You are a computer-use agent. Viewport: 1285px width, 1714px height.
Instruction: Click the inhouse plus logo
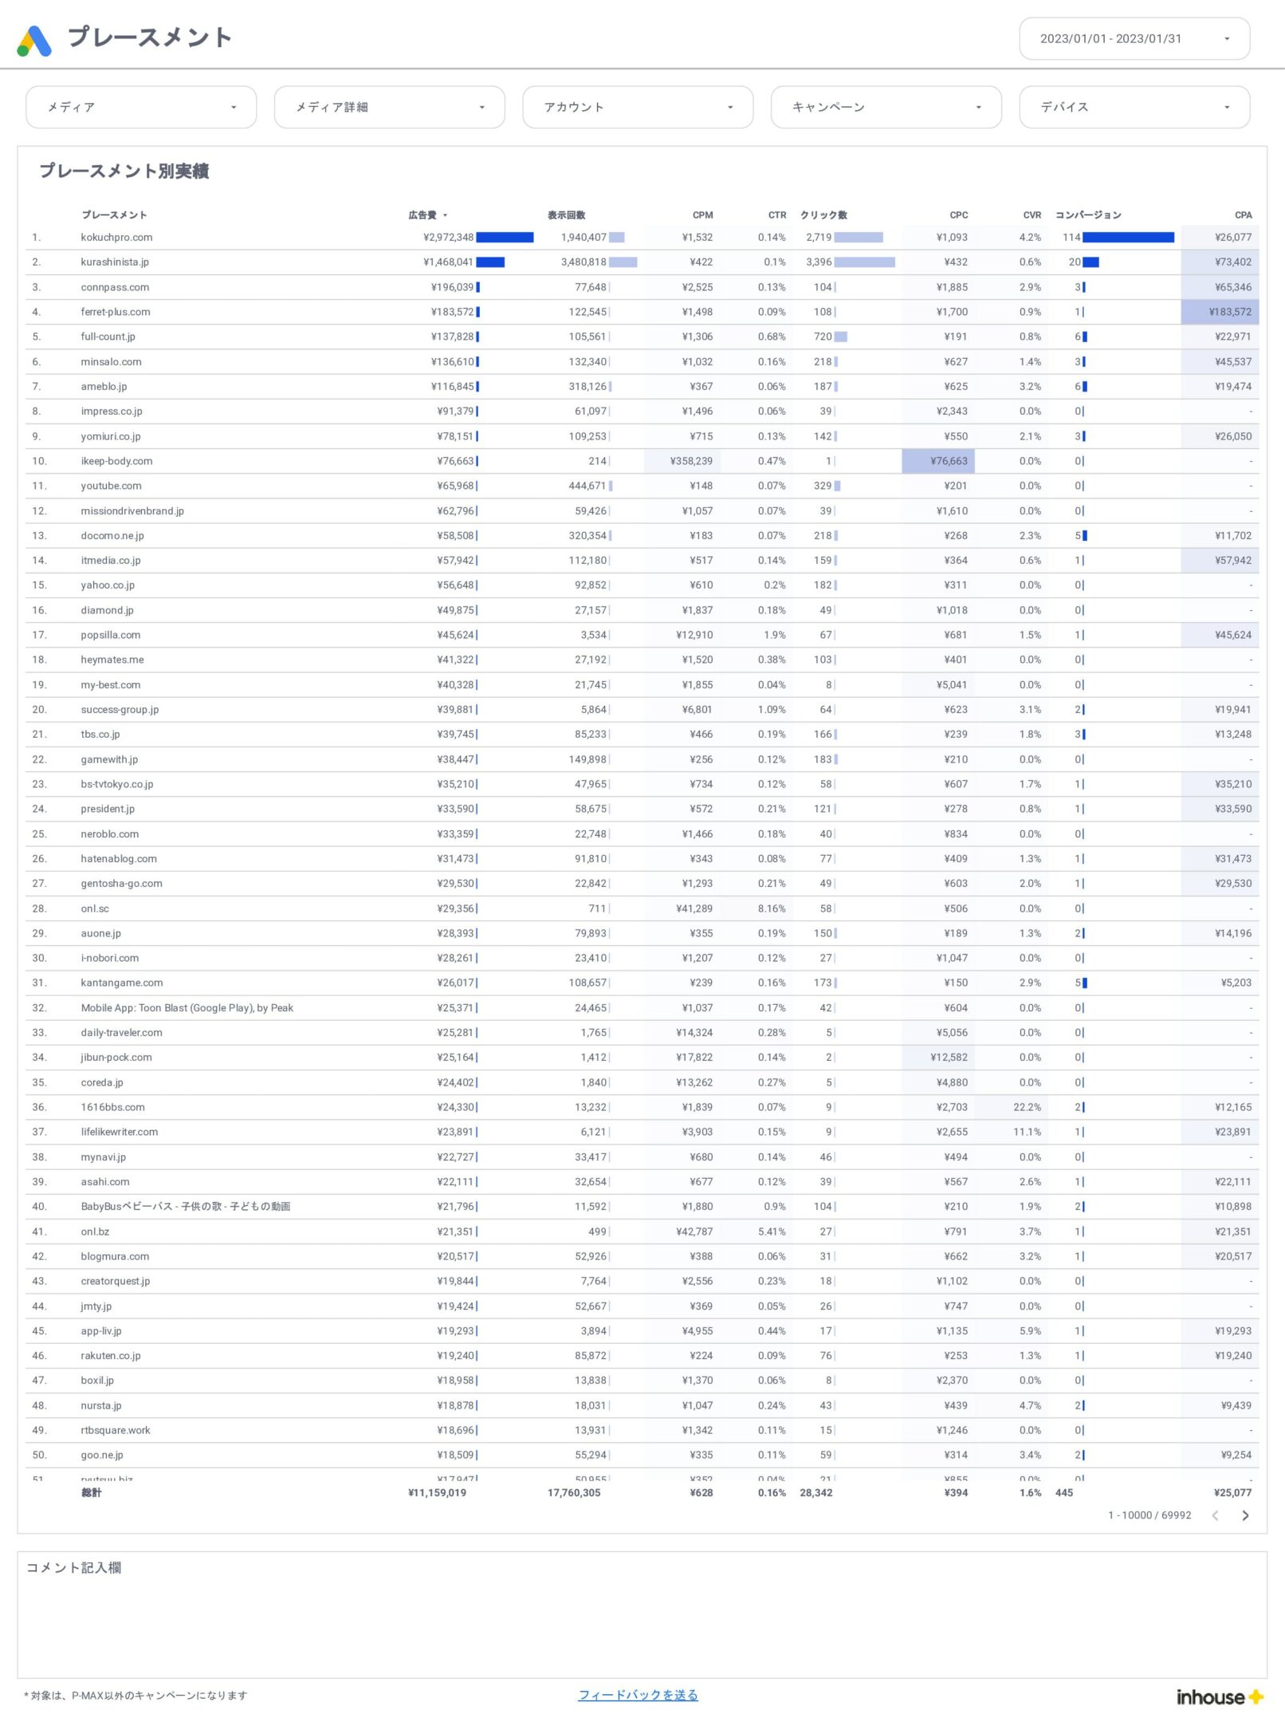1220,1696
